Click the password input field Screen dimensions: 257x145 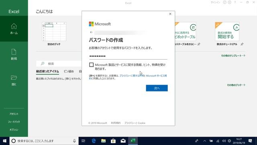[x=128, y=56]
